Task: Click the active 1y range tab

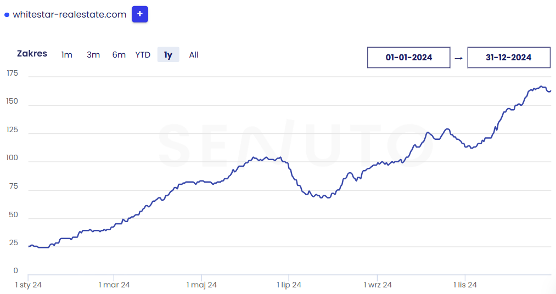Action: [x=168, y=55]
